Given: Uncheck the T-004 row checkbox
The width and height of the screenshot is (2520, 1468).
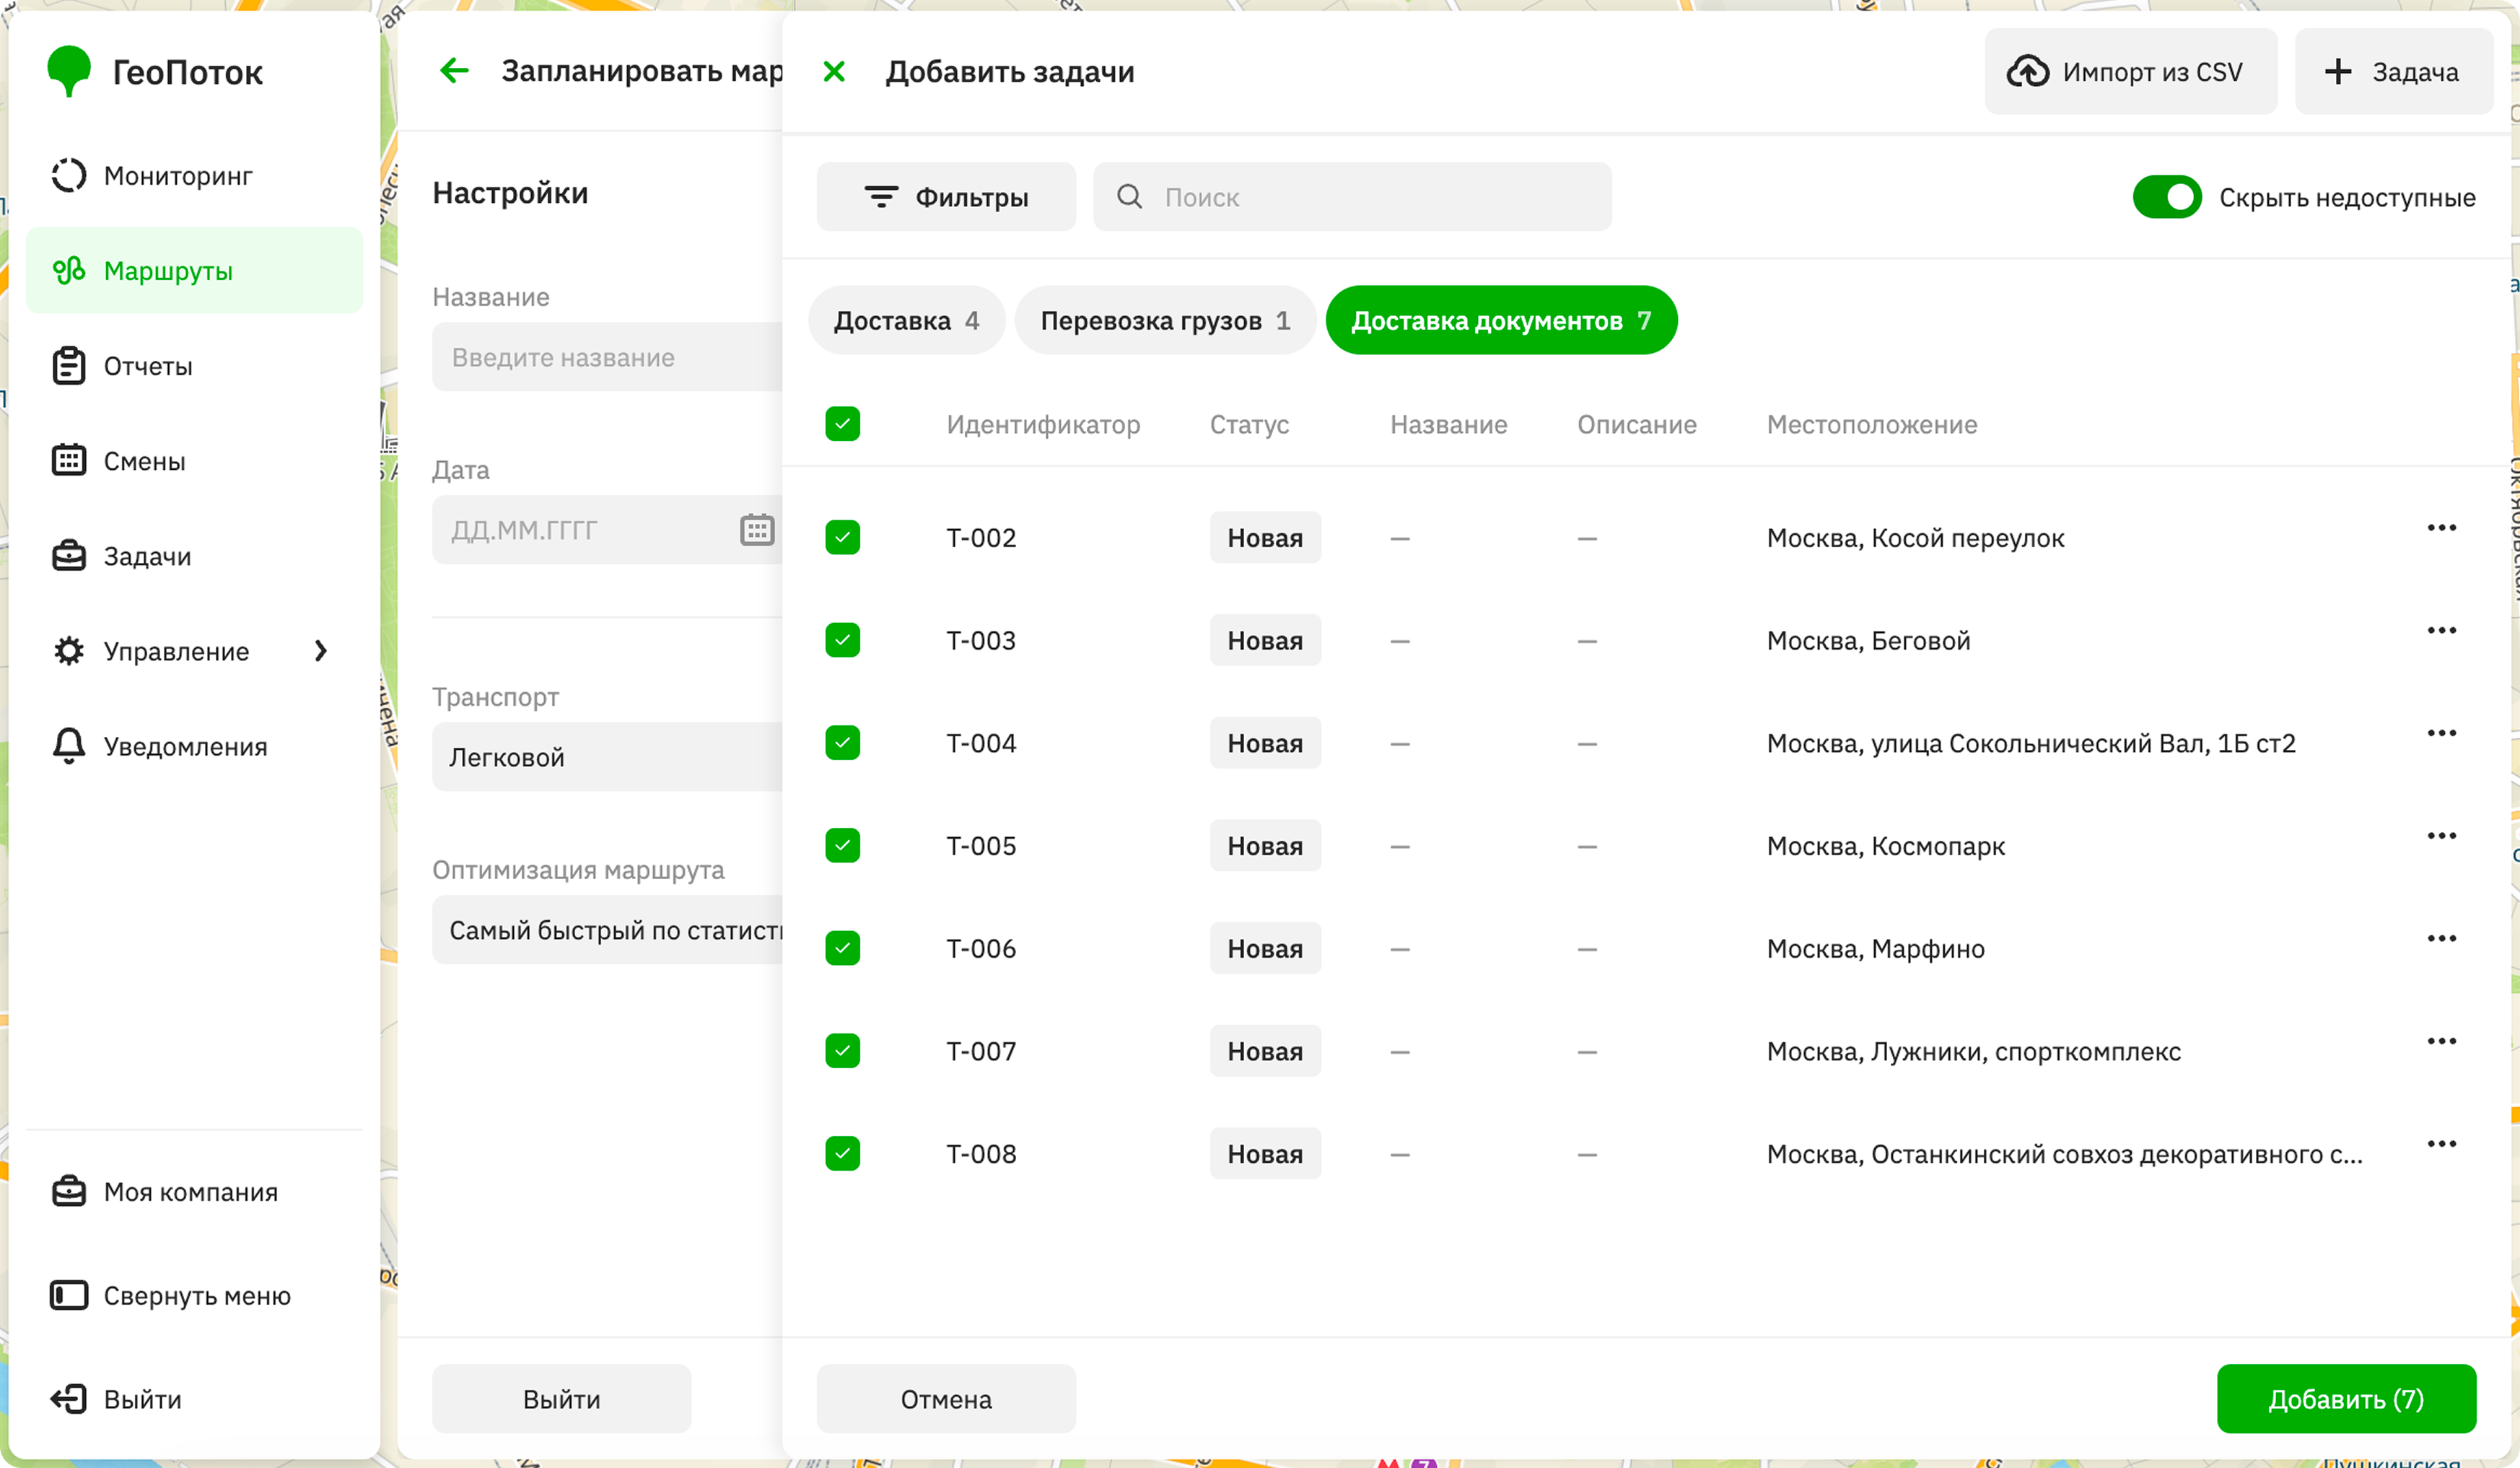Looking at the screenshot, I should click(x=843, y=743).
